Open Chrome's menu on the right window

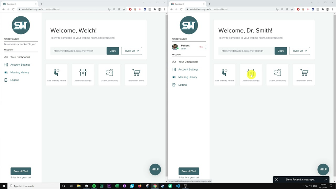[x=332, y=10]
